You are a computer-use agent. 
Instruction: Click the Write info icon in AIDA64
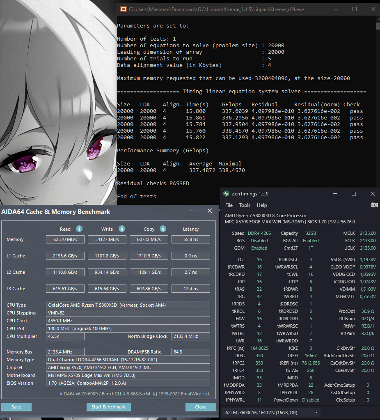pos(122,229)
